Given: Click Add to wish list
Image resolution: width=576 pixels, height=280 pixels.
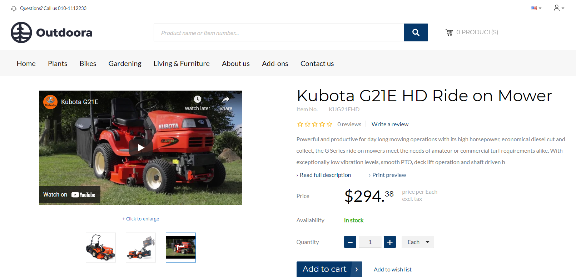Looking at the screenshot, I should pos(393,270).
